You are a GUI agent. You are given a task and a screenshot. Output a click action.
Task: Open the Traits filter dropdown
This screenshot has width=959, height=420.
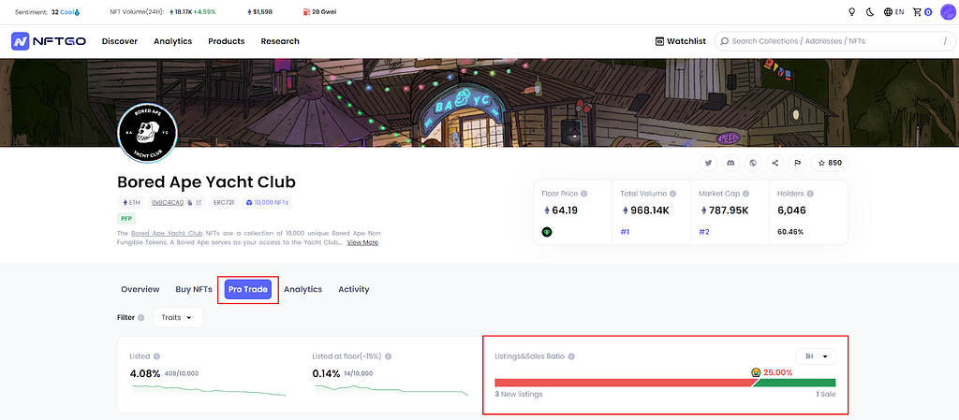click(x=178, y=317)
